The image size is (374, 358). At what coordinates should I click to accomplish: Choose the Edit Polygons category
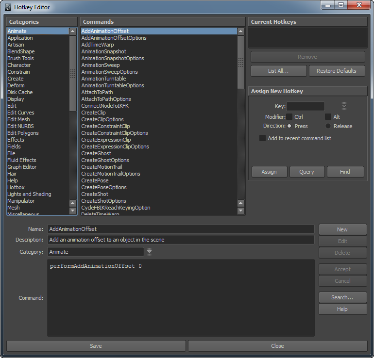click(23, 133)
